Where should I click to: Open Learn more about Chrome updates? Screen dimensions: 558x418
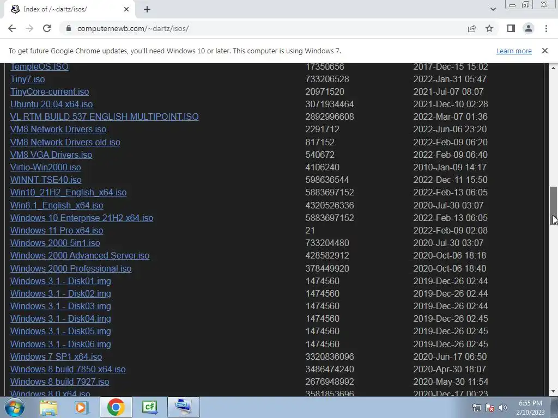pyautogui.click(x=514, y=51)
